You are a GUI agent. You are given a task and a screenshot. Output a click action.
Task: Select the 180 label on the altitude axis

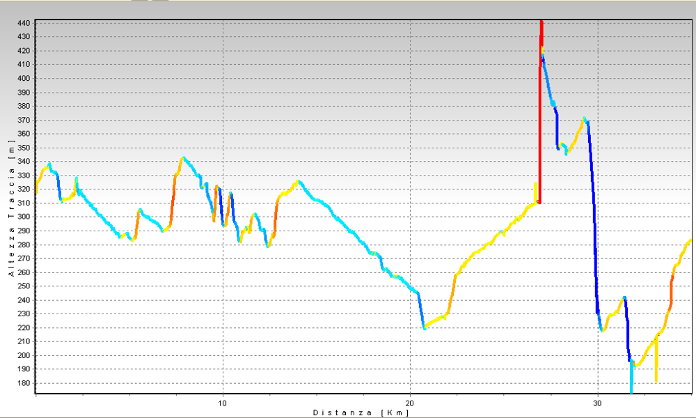pyautogui.click(x=23, y=383)
